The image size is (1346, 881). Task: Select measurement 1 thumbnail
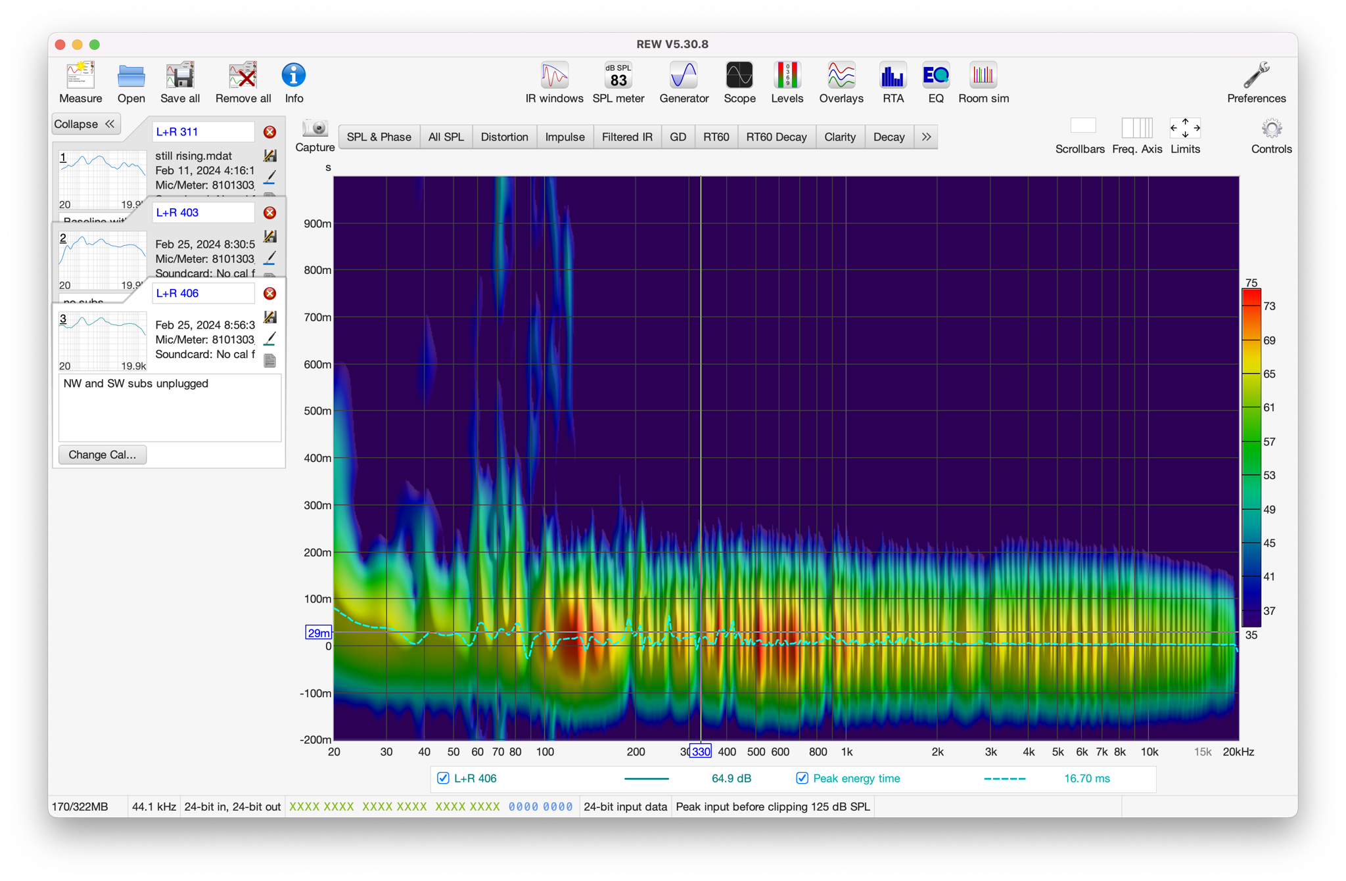click(x=102, y=179)
